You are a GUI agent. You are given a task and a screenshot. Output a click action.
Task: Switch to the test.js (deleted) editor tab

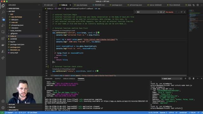[x=155, y=5]
